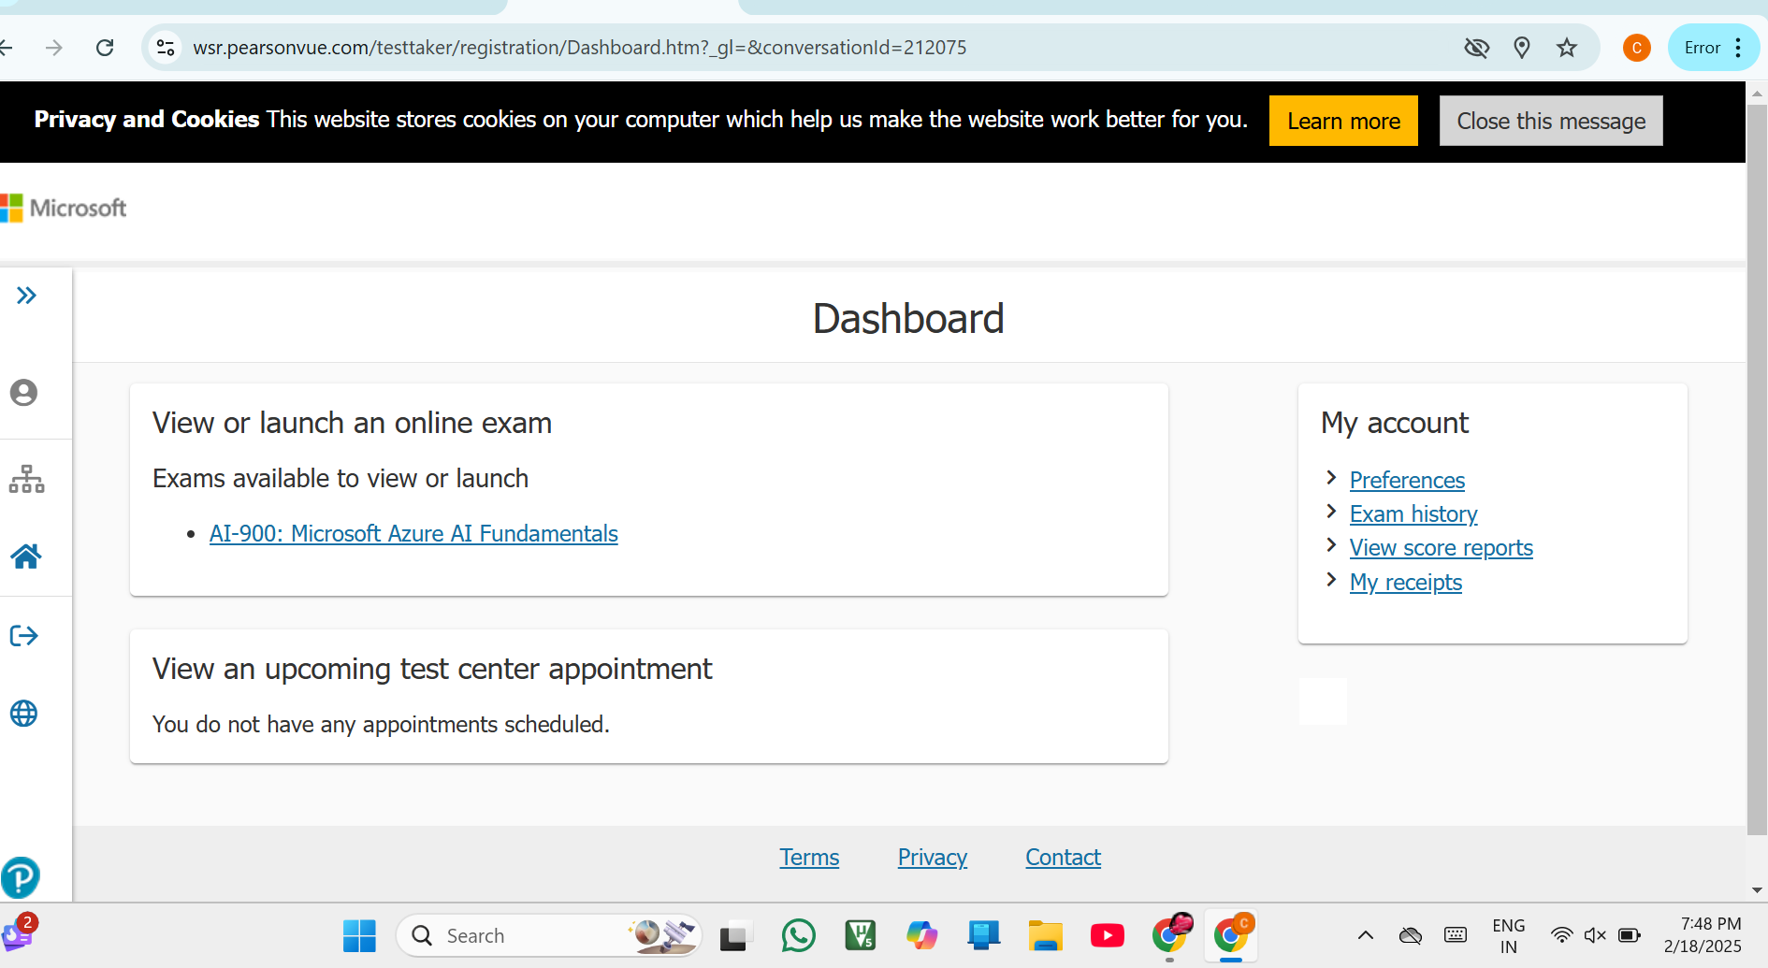Open File Explorer from the taskbar
This screenshot has width=1768, height=968.
tap(1045, 935)
